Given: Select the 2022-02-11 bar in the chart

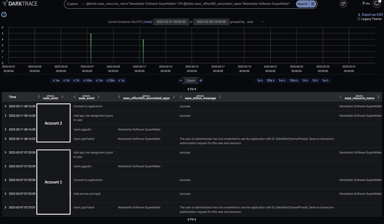Looking at the screenshot, I should (x=143, y=51).
